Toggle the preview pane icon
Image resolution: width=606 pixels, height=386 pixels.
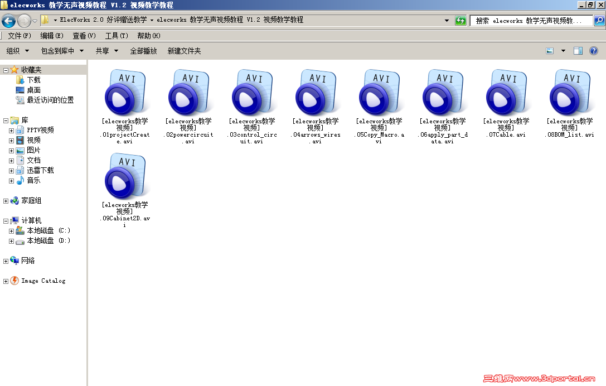[578, 51]
